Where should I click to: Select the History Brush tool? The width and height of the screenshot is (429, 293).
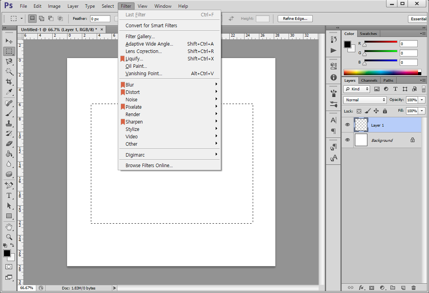pos(9,134)
